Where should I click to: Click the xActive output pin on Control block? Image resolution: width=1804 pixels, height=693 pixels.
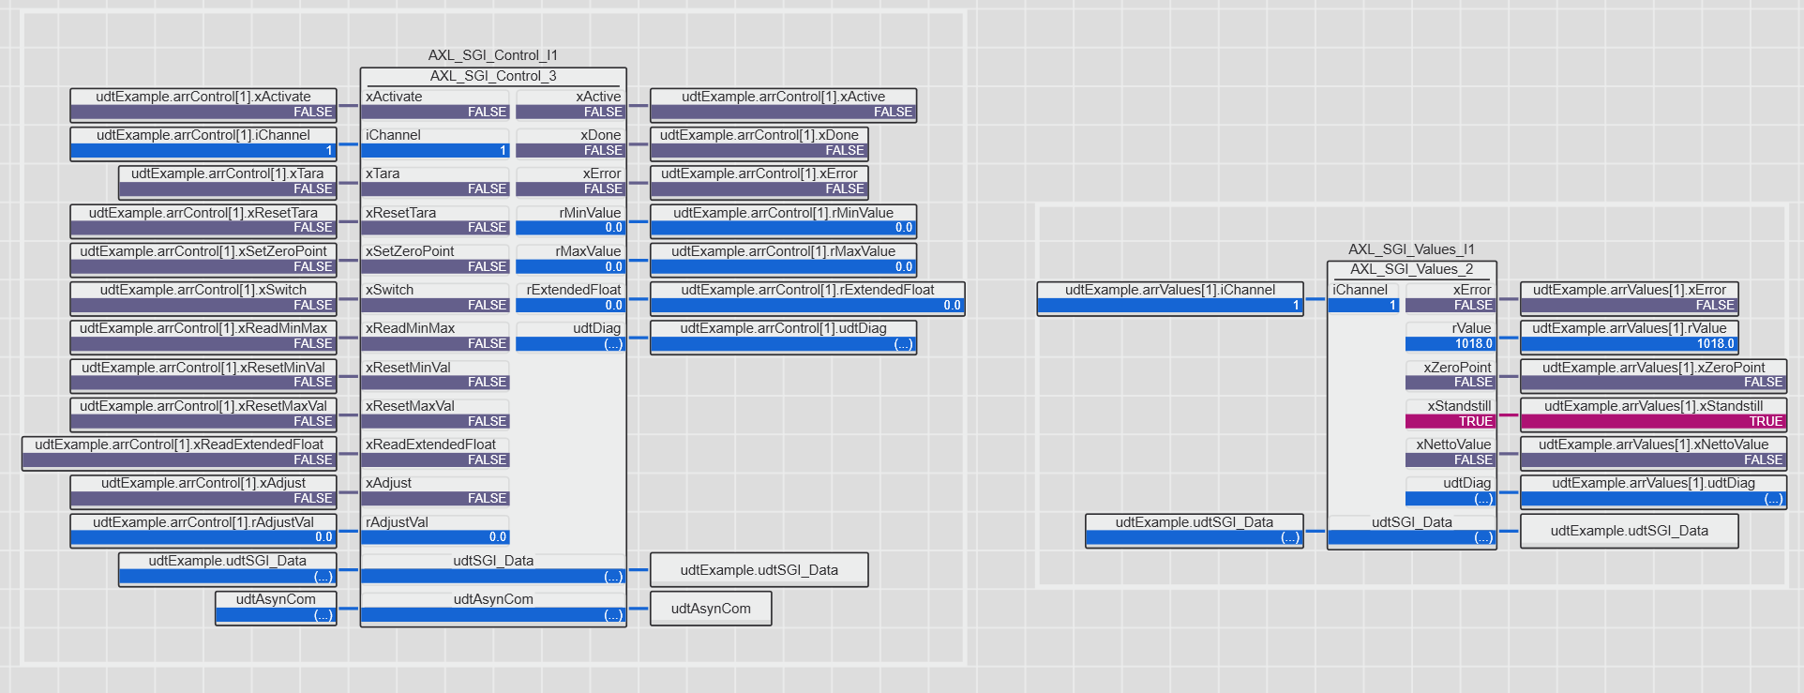pos(570,104)
